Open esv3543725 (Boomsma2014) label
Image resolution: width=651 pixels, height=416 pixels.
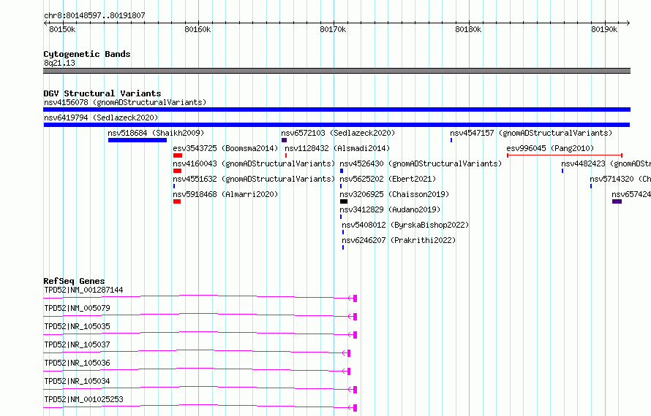coord(225,148)
